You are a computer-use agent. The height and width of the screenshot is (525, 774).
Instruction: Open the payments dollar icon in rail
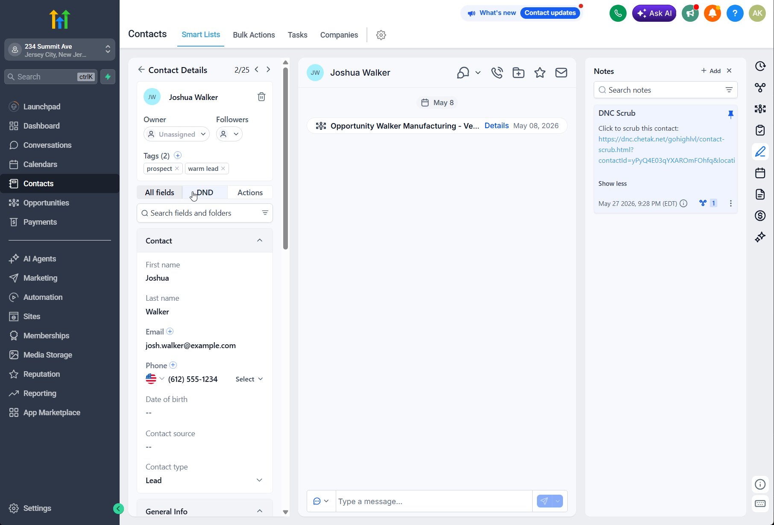(760, 216)
